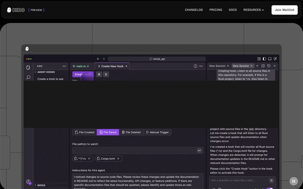This screenshot has width=303, height=189.
Task: Toggle the Kiro chat panel icon
Action: (275, 59)
